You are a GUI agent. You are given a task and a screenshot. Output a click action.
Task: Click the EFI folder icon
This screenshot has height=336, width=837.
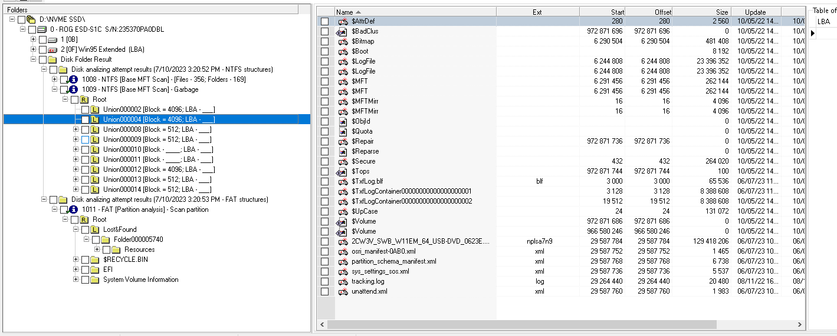pos(95,270)
